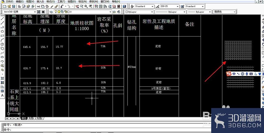Viewport: 264px width, 133px height.
Task: Click the Open file icon
Action: click(x=9, y=6)
